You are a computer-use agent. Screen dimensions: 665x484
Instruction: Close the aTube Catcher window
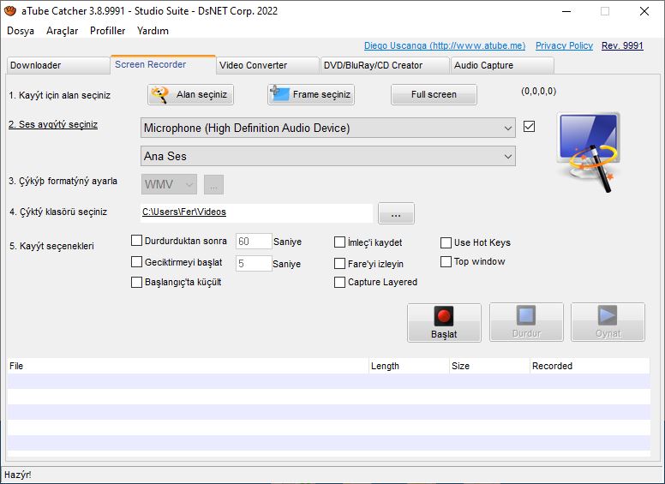coord(644,11)
